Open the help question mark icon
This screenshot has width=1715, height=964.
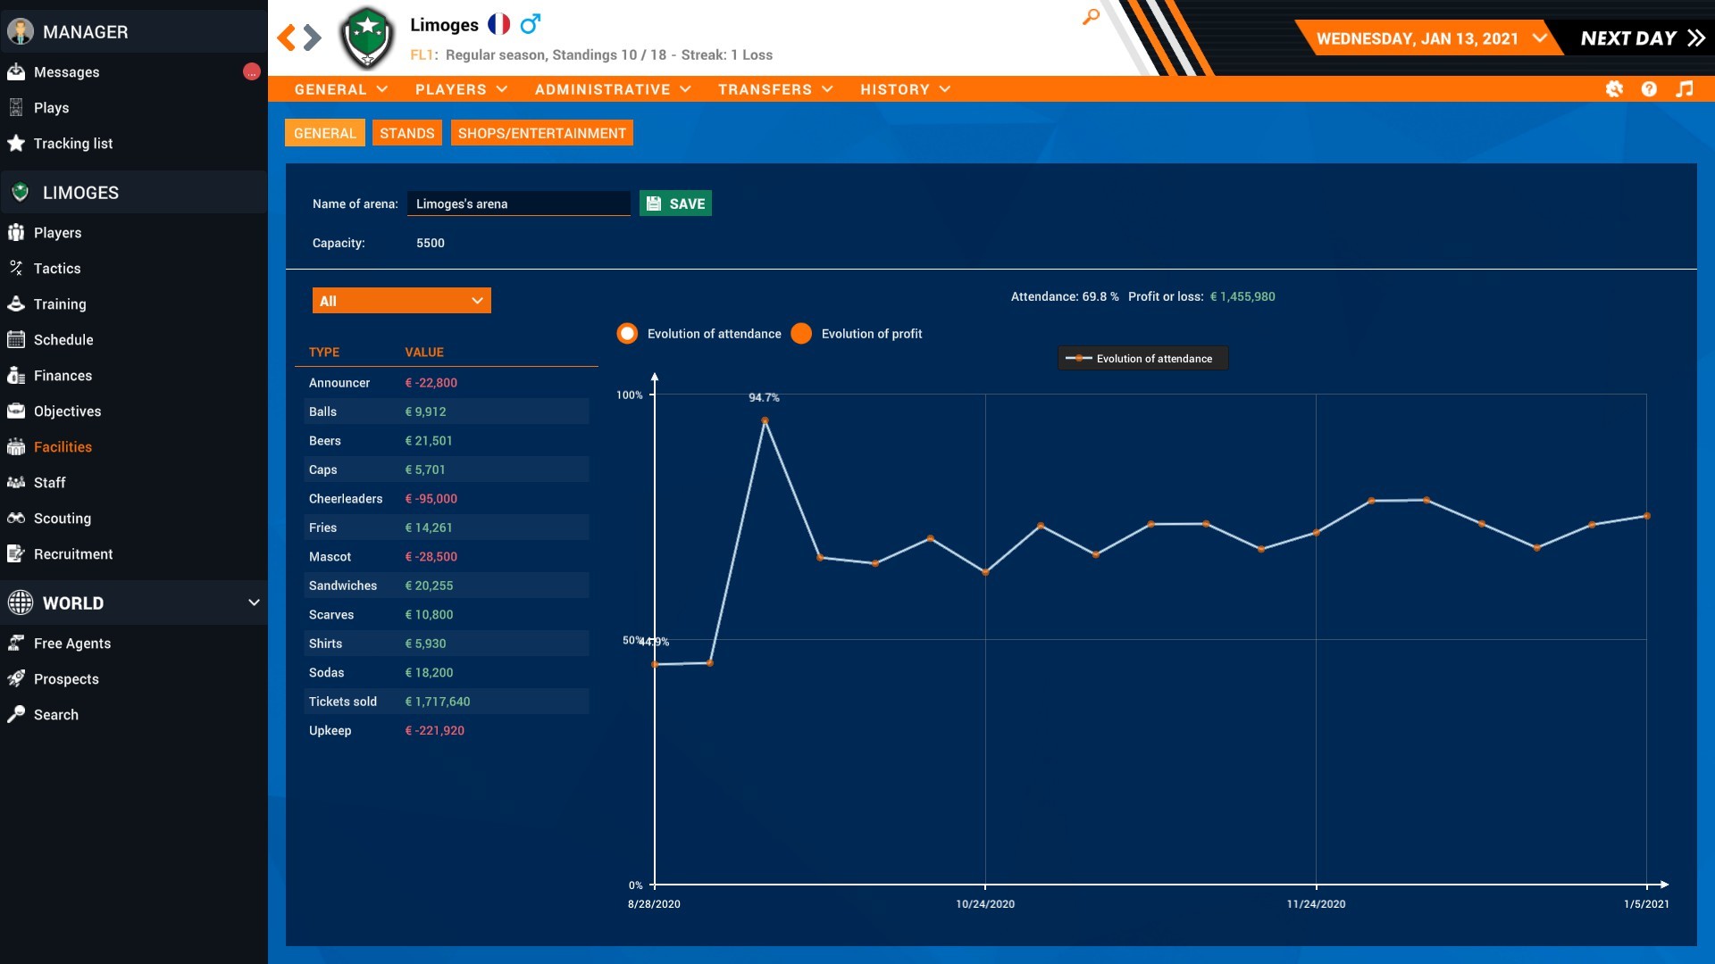click(x=1649, y=89)
